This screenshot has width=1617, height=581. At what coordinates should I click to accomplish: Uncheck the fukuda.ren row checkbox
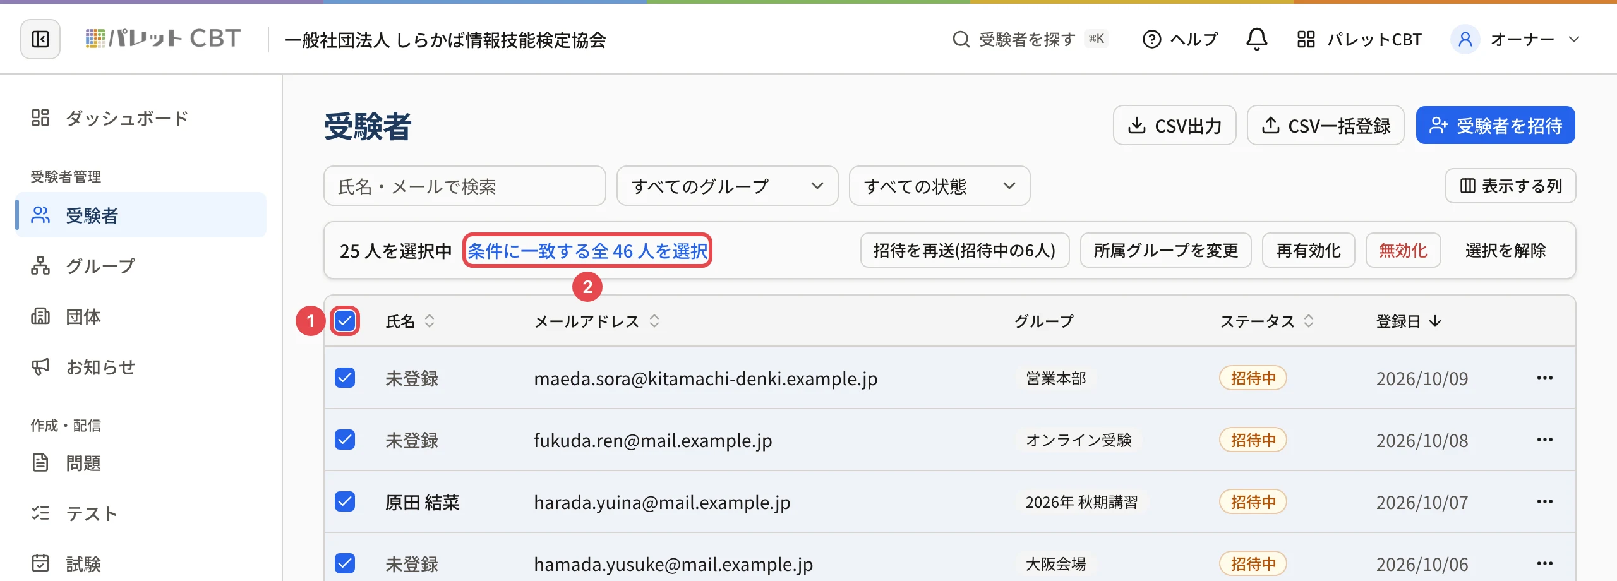tap(345, 440)
